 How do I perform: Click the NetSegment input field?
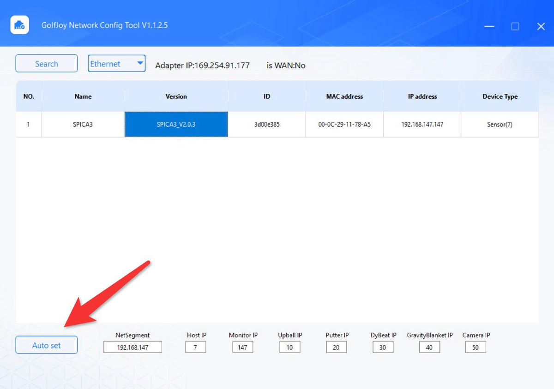pos(133,347)
